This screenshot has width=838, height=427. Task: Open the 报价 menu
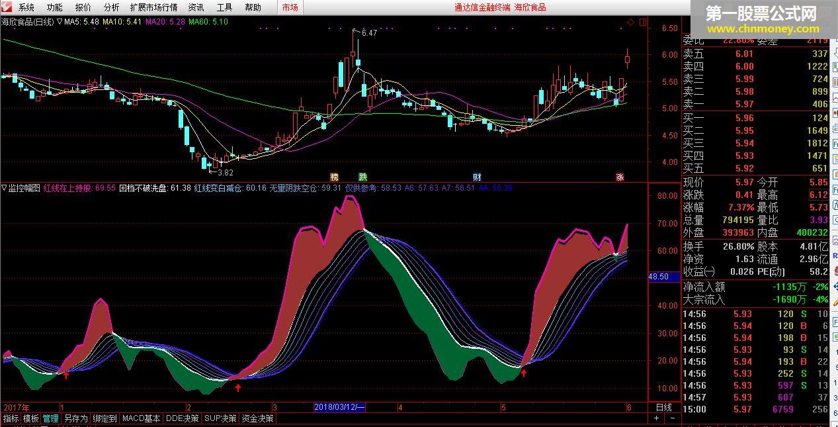click(x=83, y=7)
